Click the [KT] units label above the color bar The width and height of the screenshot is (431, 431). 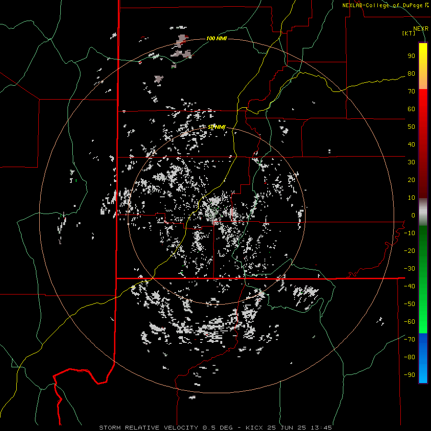pyautogui.click(x=408, y=33)
